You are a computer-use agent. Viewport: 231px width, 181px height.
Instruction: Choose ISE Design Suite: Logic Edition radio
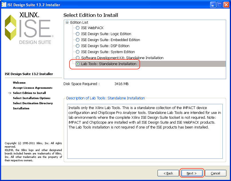(77, 34)
